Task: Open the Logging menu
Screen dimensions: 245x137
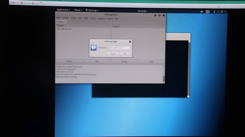Action: [x=101, y=18]
